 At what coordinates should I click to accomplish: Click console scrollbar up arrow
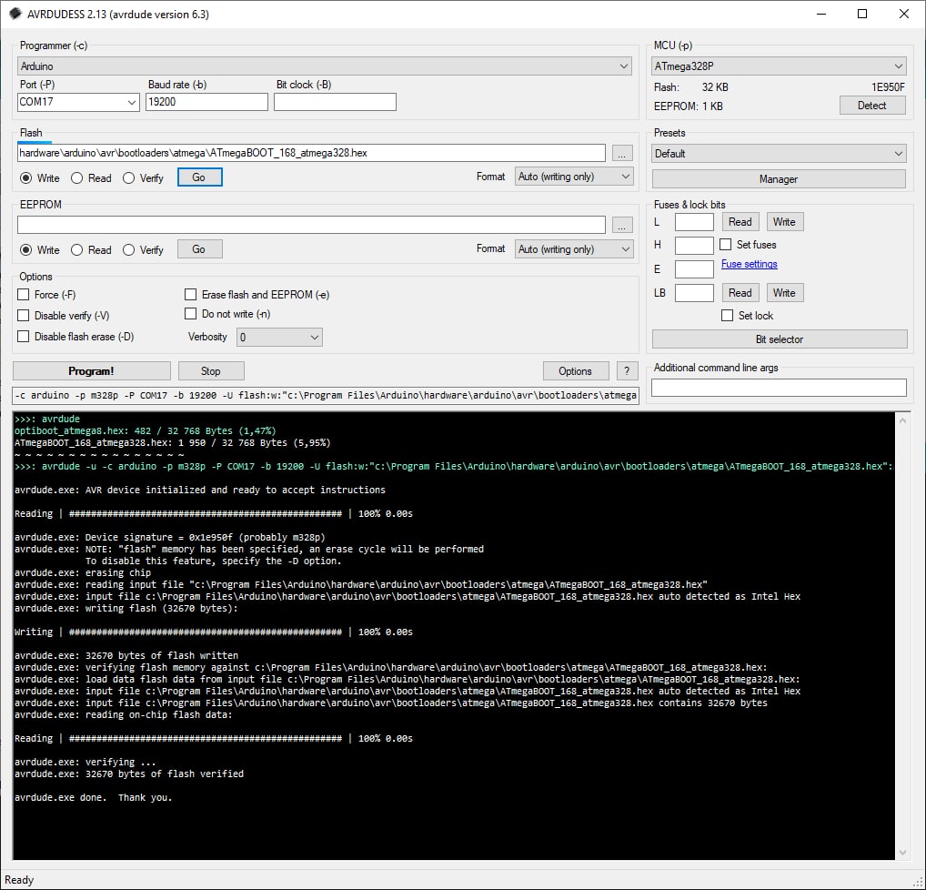point(902,420)
